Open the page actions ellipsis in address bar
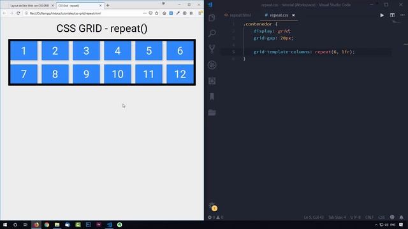The width and height of the screenshot is (408, 229). click(x=145, y=13)
